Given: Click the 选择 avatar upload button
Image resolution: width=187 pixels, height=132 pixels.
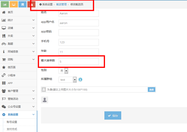Looking at the screenshot, I should (x=151, y=90).
